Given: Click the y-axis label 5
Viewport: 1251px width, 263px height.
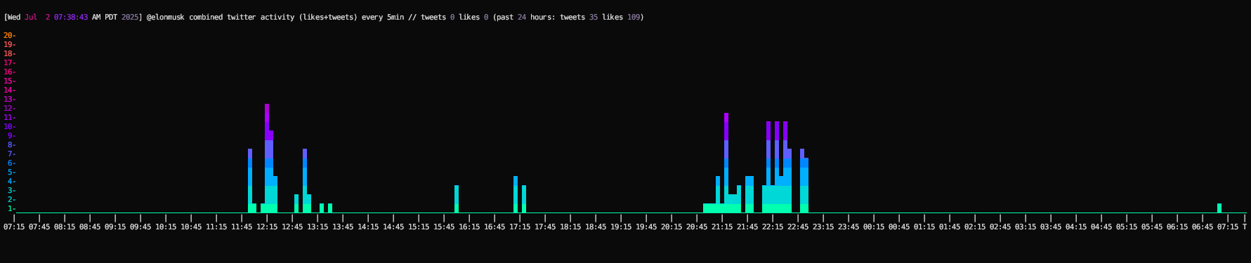Looking at the screenshot, I should click(x=11, y=172).
